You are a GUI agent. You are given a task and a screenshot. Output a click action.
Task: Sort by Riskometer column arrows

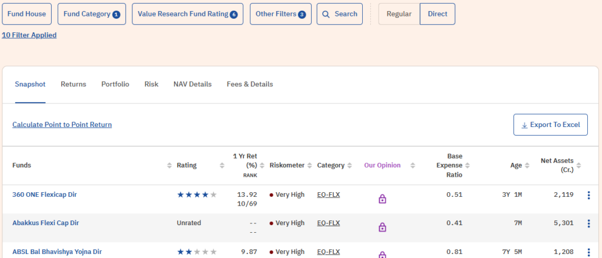(x=309, y=166)
